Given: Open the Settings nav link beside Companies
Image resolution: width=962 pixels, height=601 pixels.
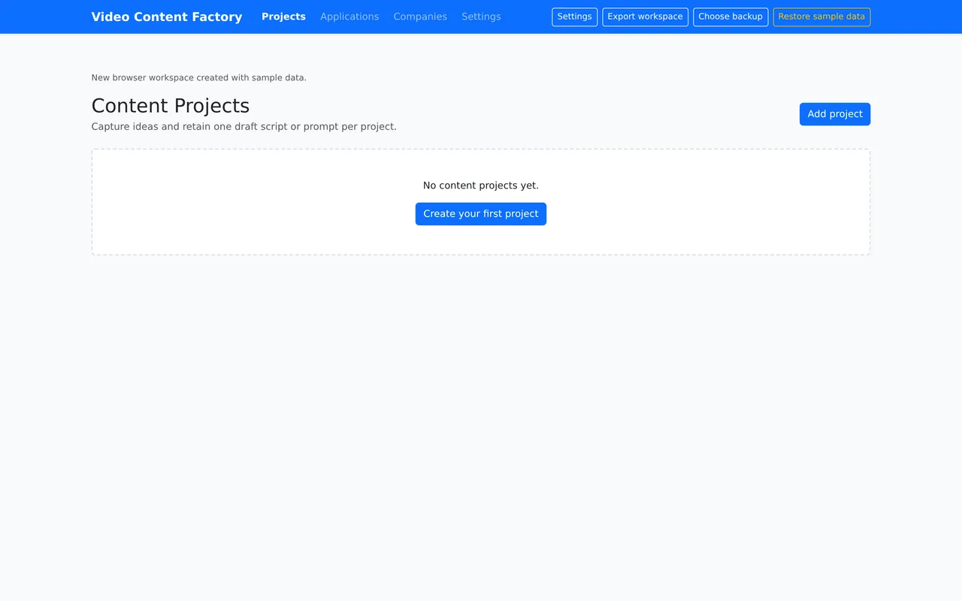Looking at the screenshot, I should (x=481, y=17).
